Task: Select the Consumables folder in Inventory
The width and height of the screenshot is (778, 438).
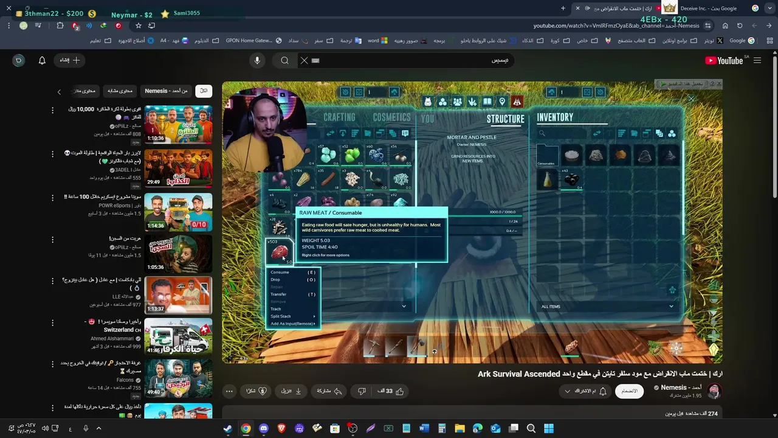Action: [548, 156]
